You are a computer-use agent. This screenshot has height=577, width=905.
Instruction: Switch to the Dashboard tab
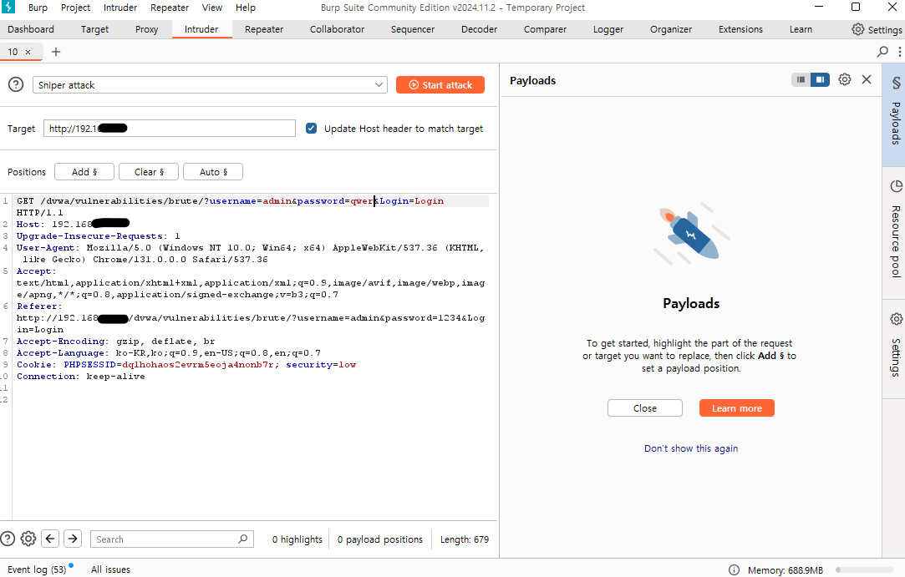coord(31,29)
